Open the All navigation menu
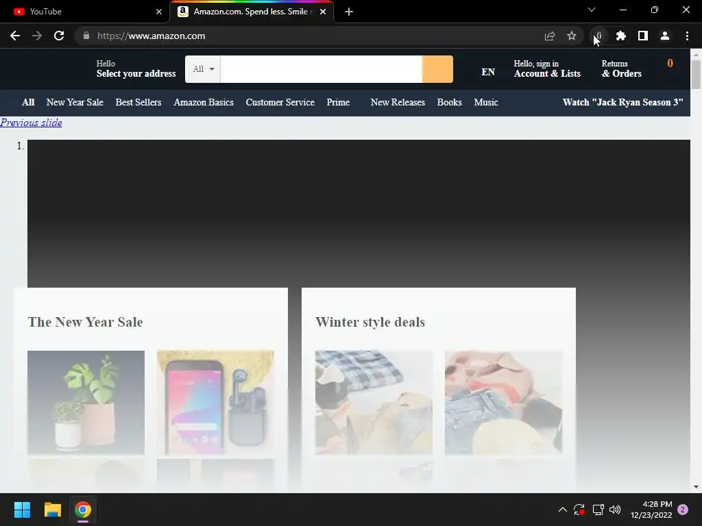 click(28, 103)
